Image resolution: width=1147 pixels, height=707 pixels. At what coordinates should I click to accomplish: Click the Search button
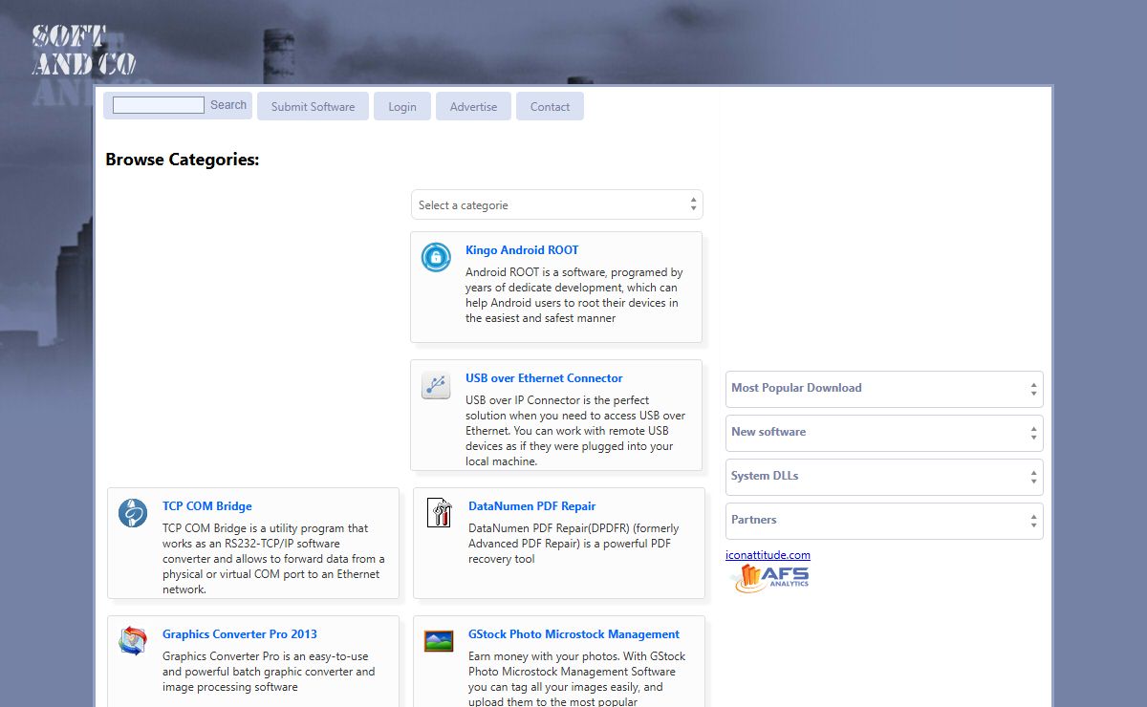pyautogui.click(x=228, y=105)
